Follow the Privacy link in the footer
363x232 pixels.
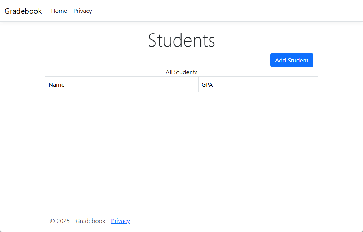[x=120, y=221]
